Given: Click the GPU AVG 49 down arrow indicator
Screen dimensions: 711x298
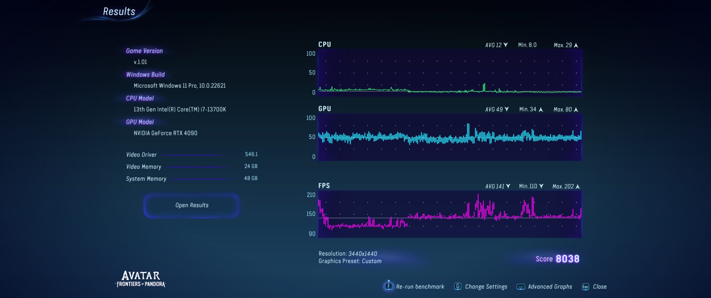Looking at the screenshot, I should [x=507, y=109].
